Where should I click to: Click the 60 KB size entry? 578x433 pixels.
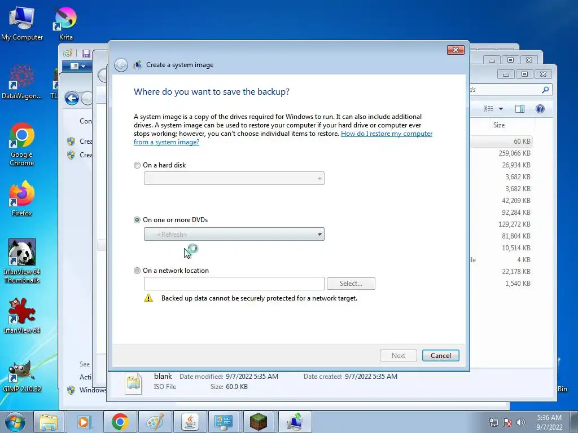click(x=522, y=142)
